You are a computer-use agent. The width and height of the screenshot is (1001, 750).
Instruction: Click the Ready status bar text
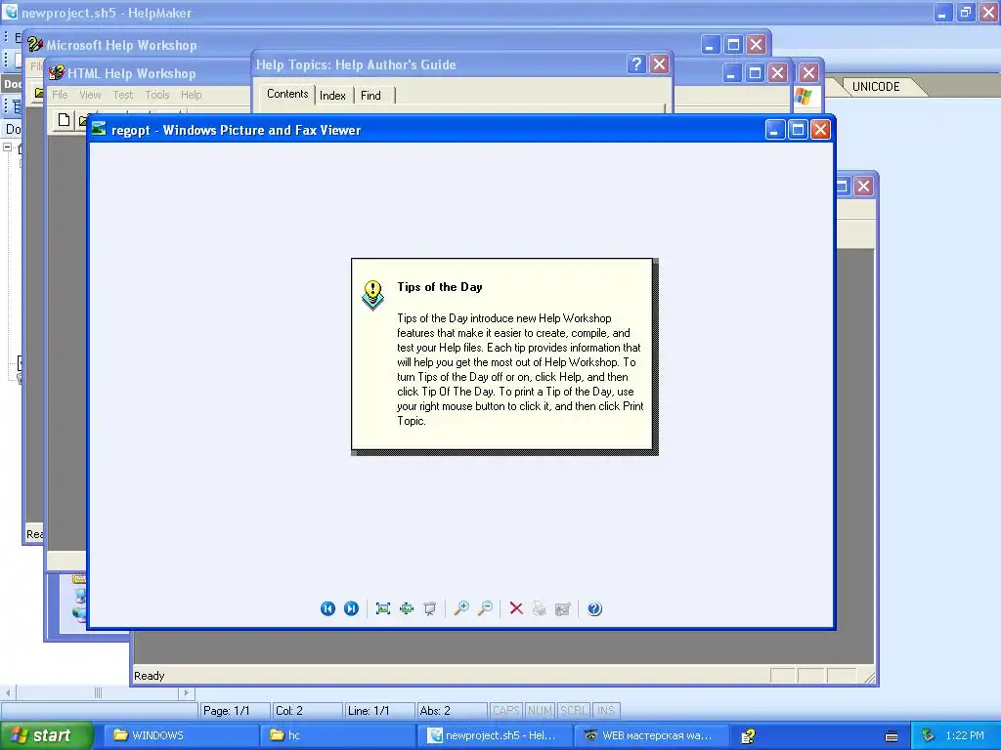149,676
